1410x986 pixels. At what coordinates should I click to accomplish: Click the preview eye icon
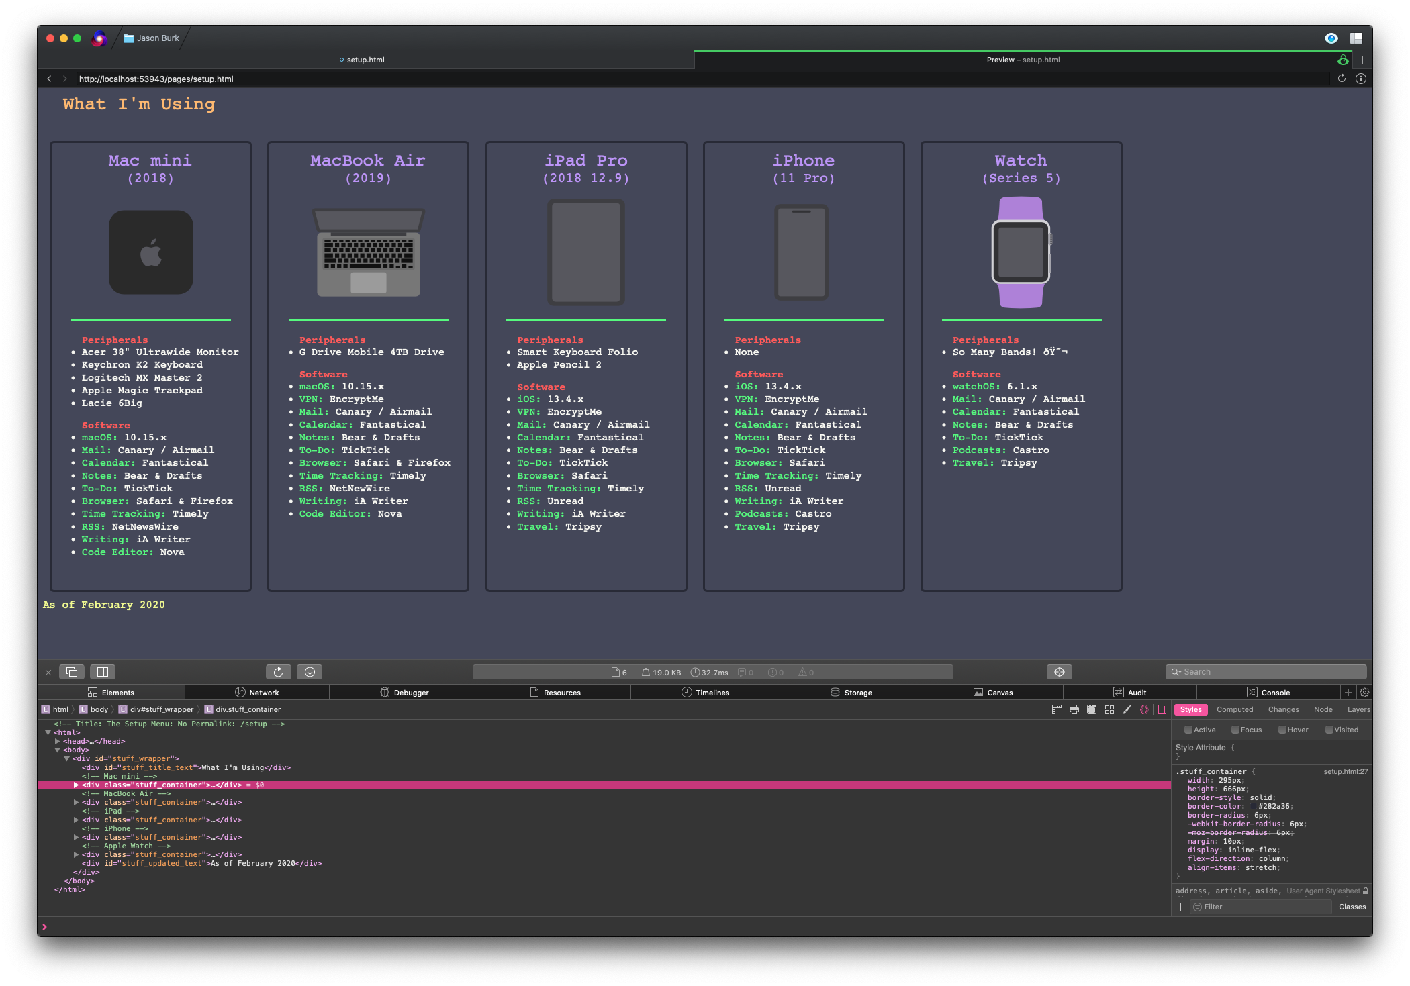(x=1331, y=38)
